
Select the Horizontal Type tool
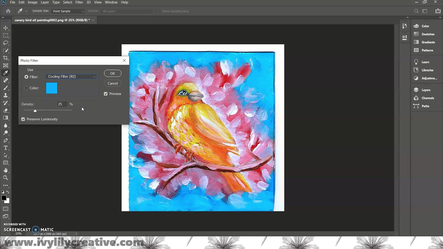(x=6, y=148)
